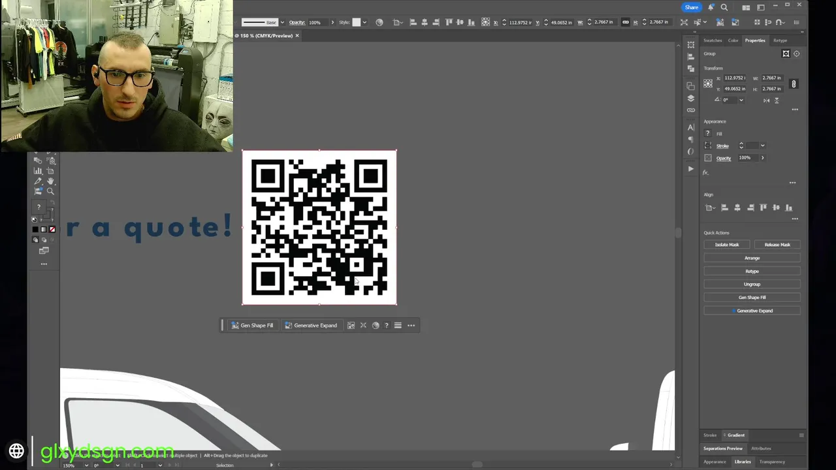Click Generative Expand in contextual task bar
The image size is (836, 470).
point(311,325)
